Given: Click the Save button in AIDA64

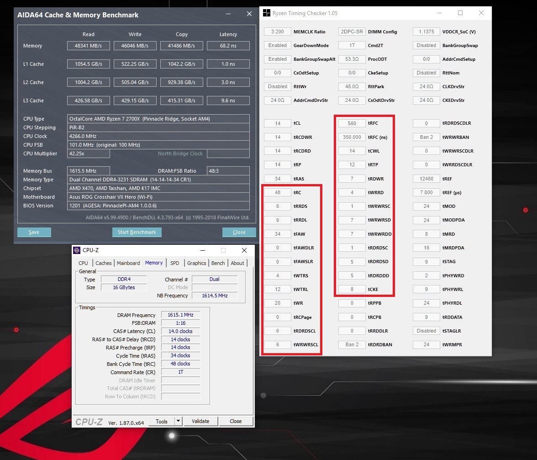Looking at the screenshot, I should [34, 232].
